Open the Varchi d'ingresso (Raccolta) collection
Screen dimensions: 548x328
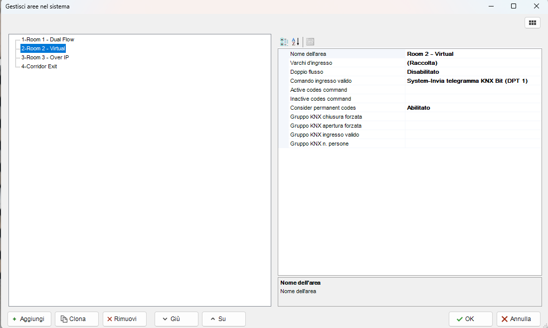pos(472,63)
